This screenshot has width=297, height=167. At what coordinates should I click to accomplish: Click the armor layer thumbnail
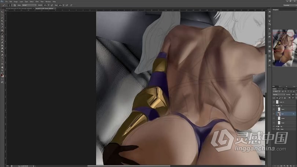(x=279, y=118)
